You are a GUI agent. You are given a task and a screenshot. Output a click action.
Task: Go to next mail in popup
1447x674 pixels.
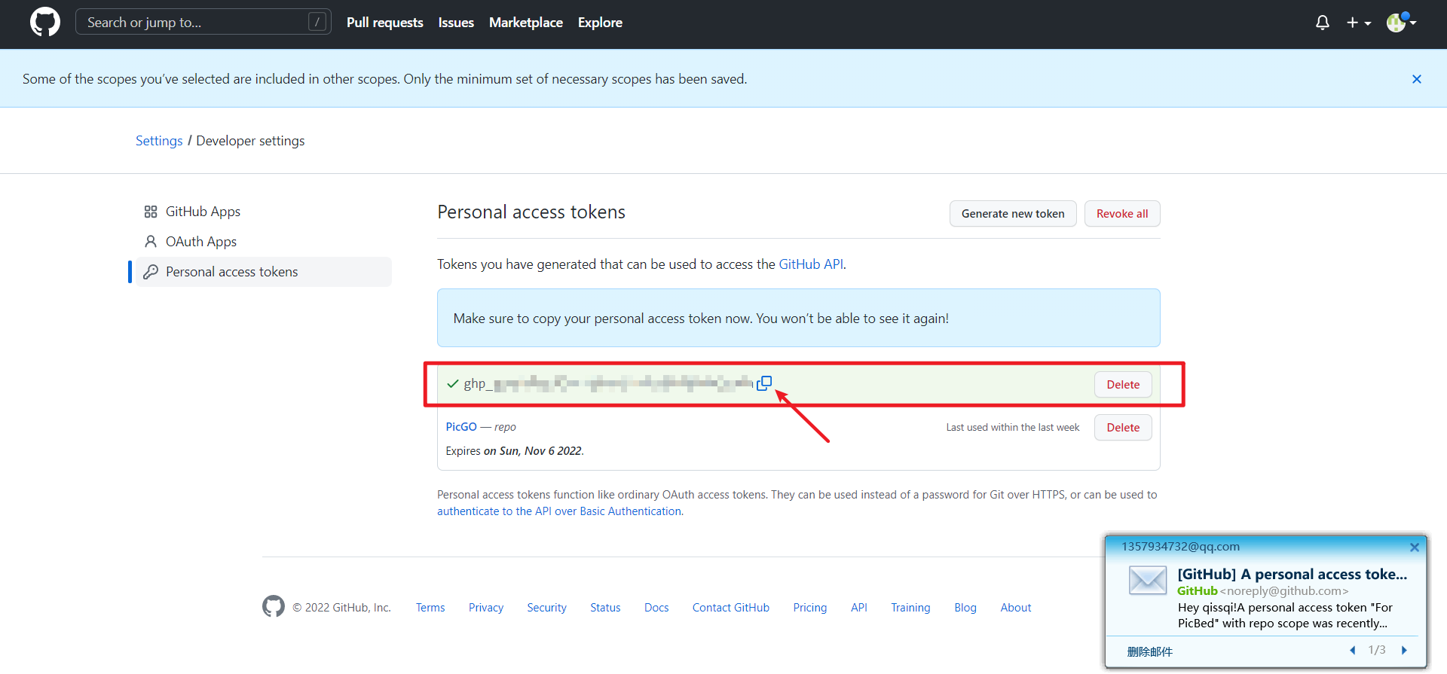coord(1404,651)
